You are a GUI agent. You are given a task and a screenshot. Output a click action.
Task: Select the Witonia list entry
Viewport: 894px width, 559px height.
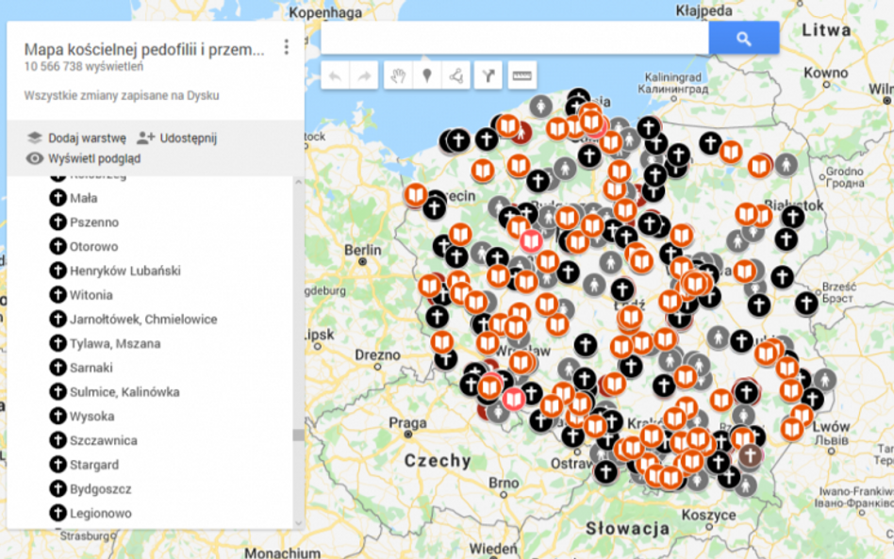click(91, 295)
